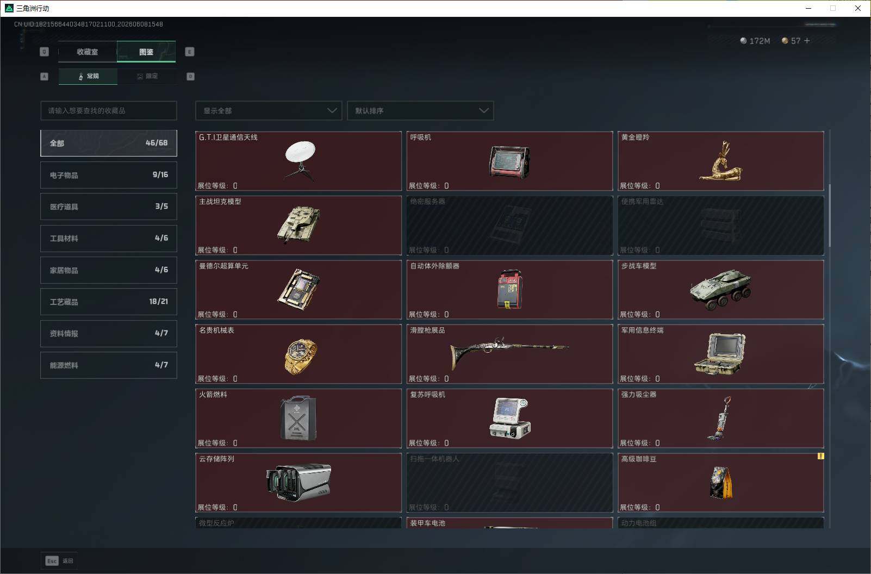Click the item list vertical scrollbar
Viewport: 871px width, 574px height.
point(830,215)
